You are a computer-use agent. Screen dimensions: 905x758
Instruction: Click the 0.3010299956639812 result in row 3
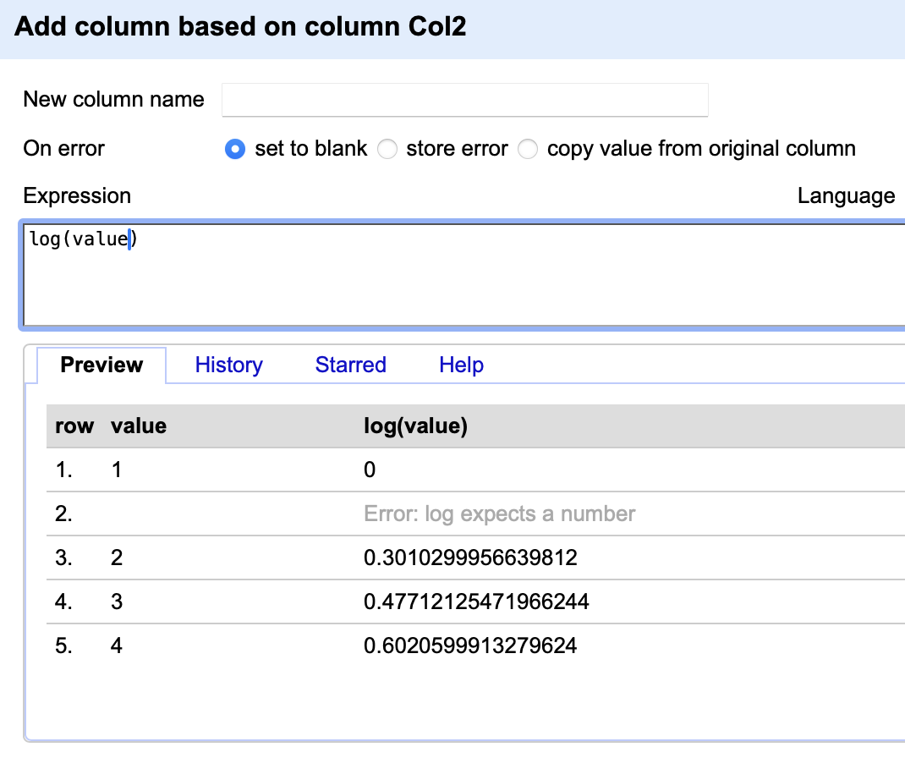click(x=470, y=558)
